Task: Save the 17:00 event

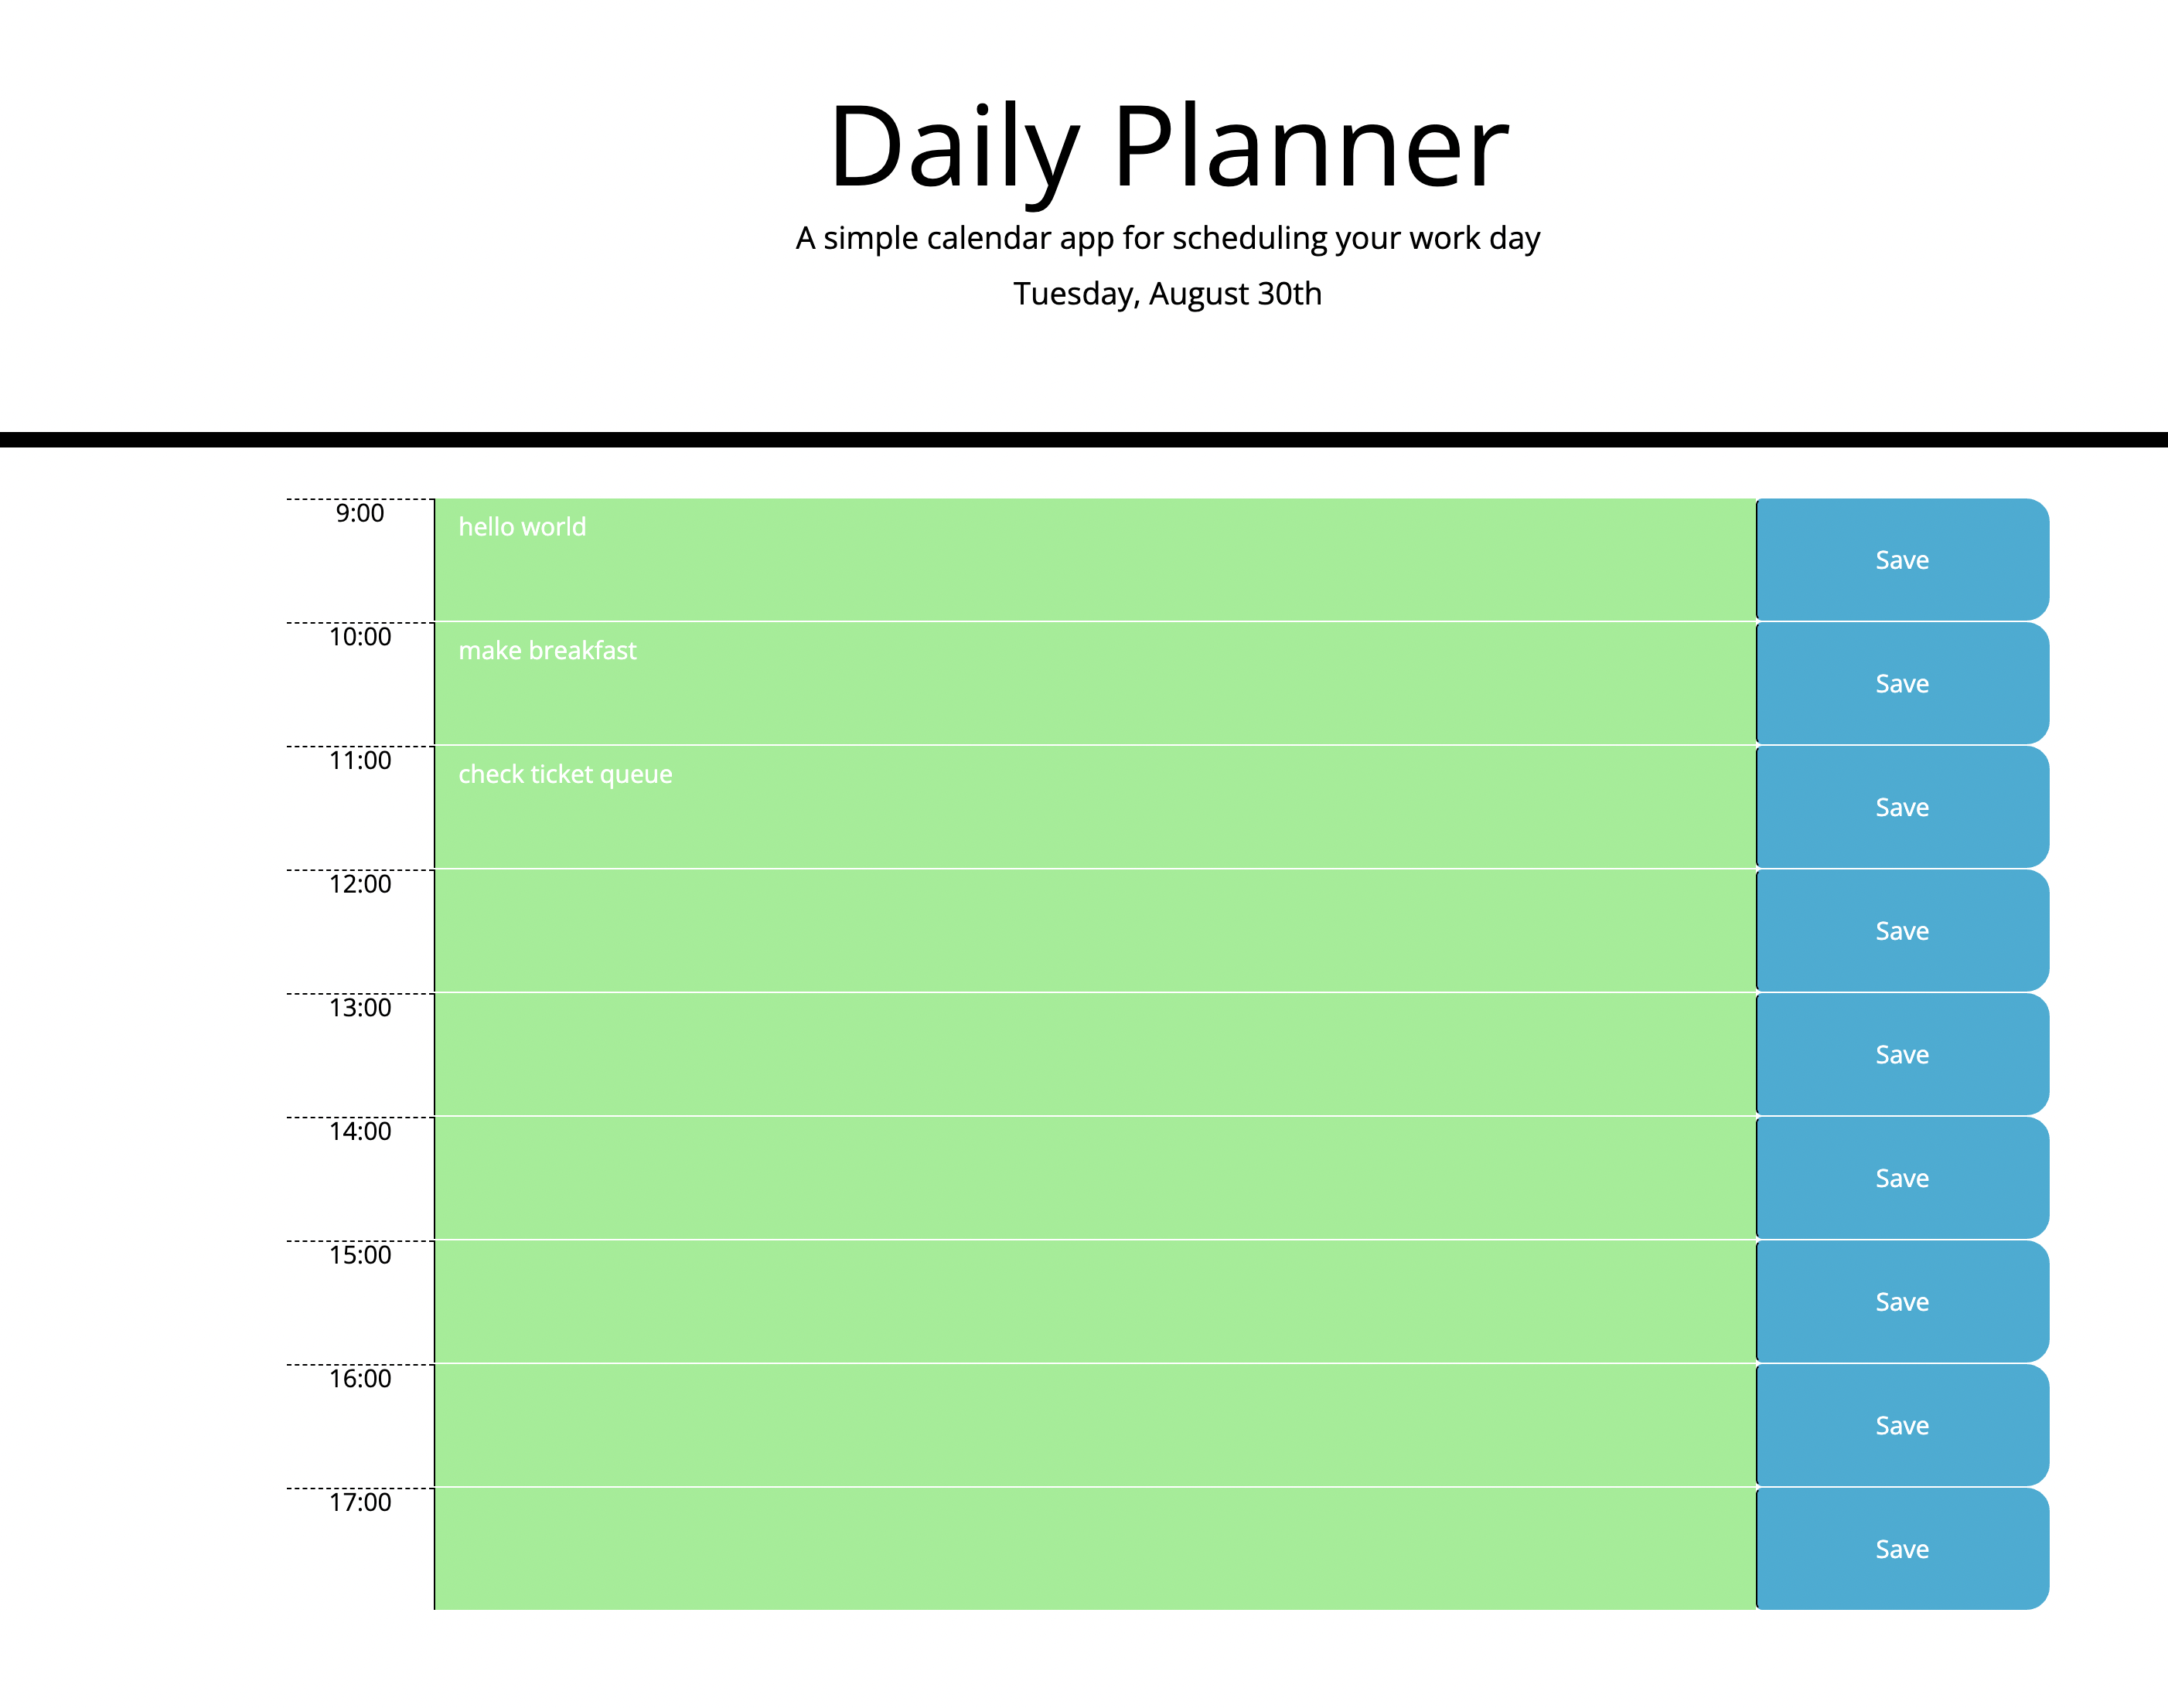Action: point(1900,1549)
